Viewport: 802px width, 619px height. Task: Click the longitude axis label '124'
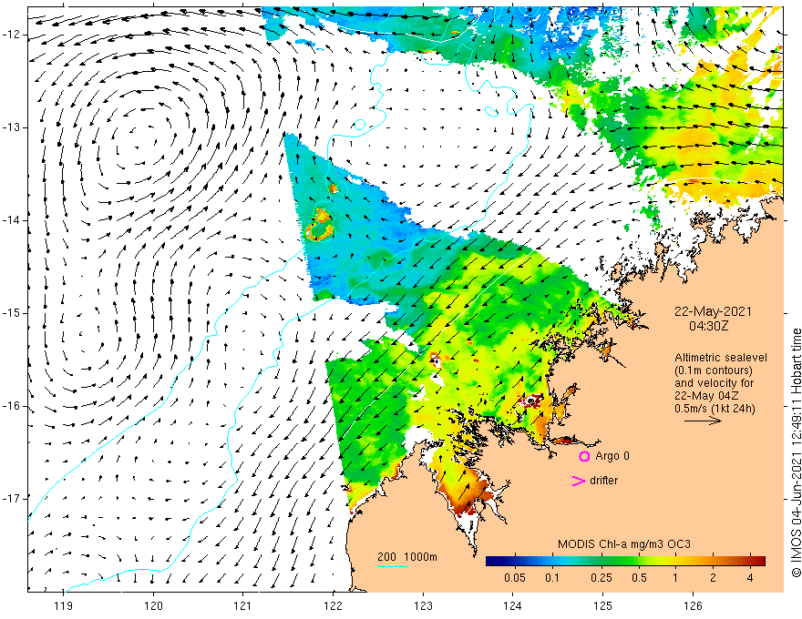[x=512, y=605]
